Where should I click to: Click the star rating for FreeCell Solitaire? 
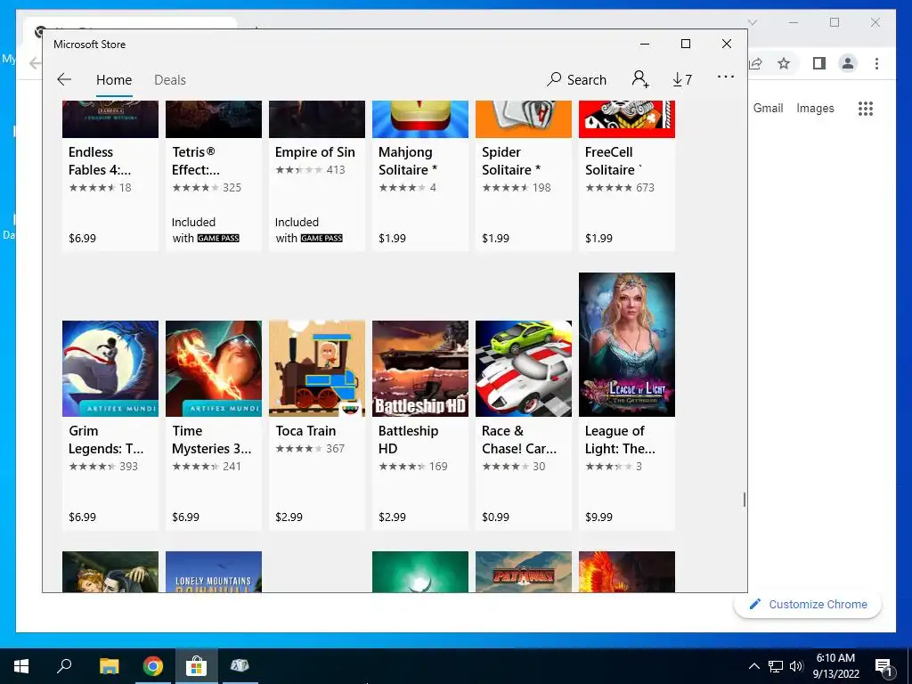(608, 187)
